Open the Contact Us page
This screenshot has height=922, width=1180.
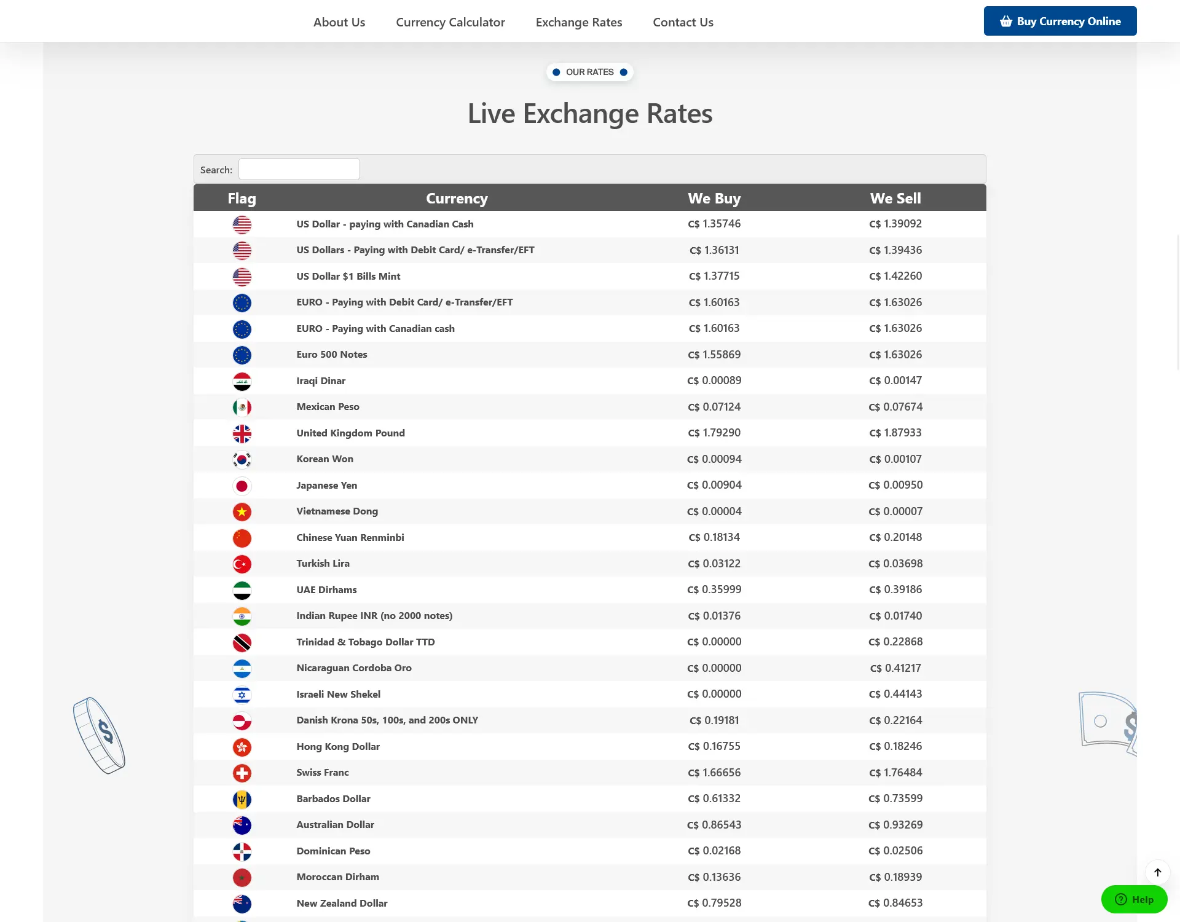click(x=683, y=22)
